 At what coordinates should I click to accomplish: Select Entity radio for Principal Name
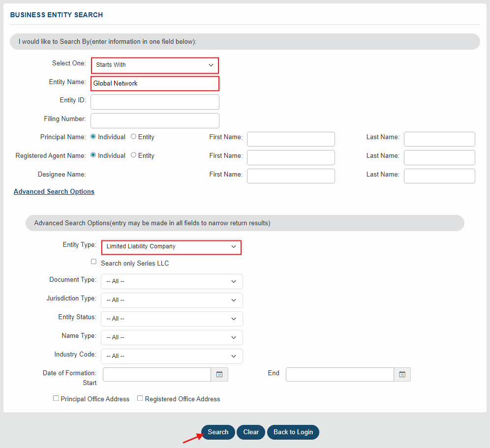pos(133,137)
